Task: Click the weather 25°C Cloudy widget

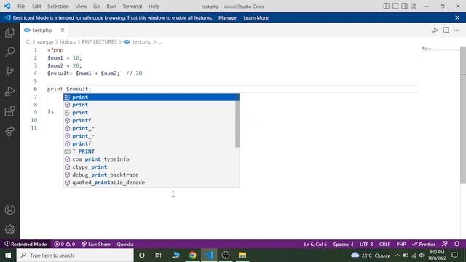Action: (x=371, y=255)
